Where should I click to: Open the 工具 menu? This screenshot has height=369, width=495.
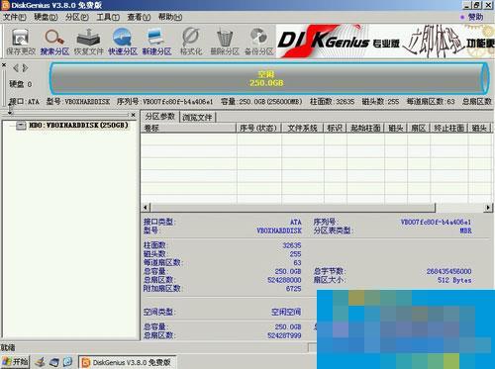click(108, 17)
